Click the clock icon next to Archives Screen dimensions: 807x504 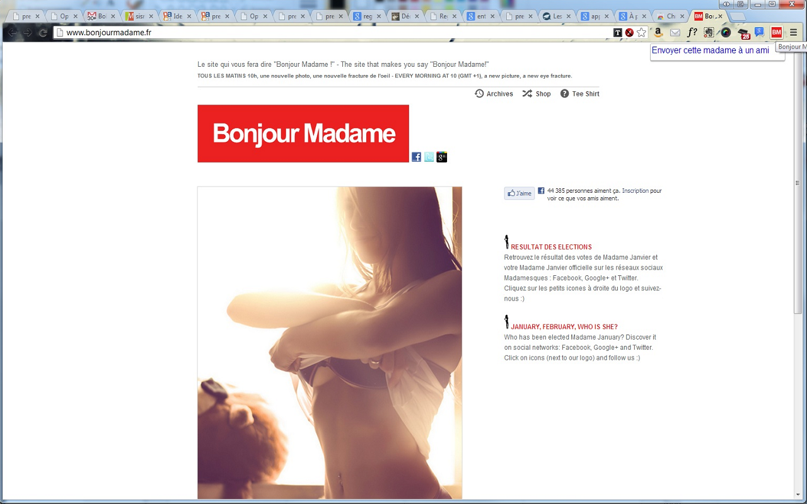pyautogui.click(x=479, y=93)
